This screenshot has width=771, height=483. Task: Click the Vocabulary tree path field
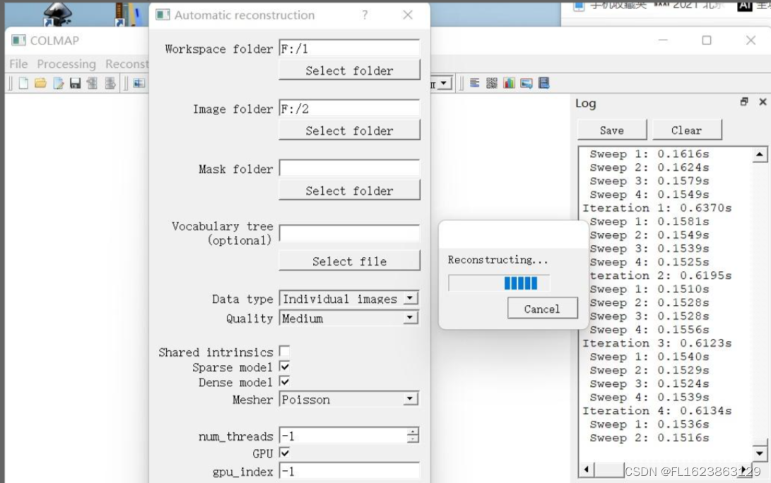pos(349,233)
